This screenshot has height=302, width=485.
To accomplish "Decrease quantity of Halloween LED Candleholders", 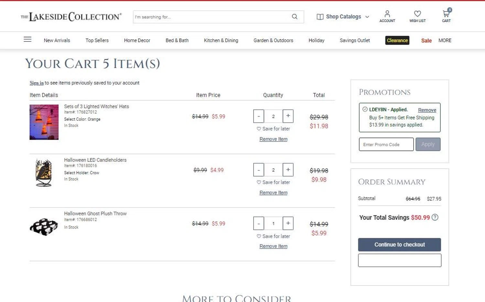I will (x=259, y=170).
